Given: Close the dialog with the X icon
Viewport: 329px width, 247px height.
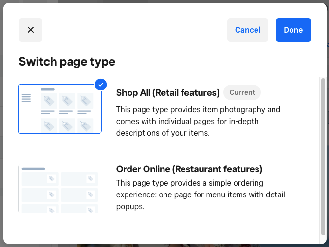Looking at the screenshot, I should [x=31, y=30].
